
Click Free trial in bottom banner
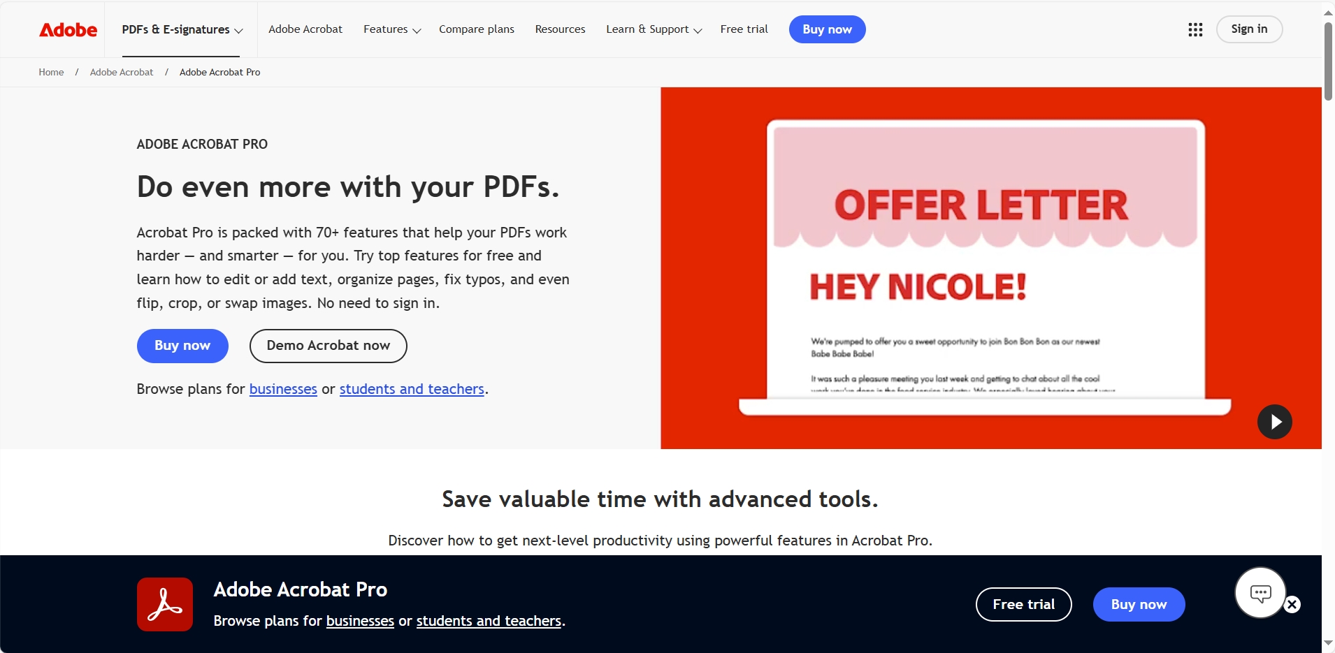(x=1023, y=604)
